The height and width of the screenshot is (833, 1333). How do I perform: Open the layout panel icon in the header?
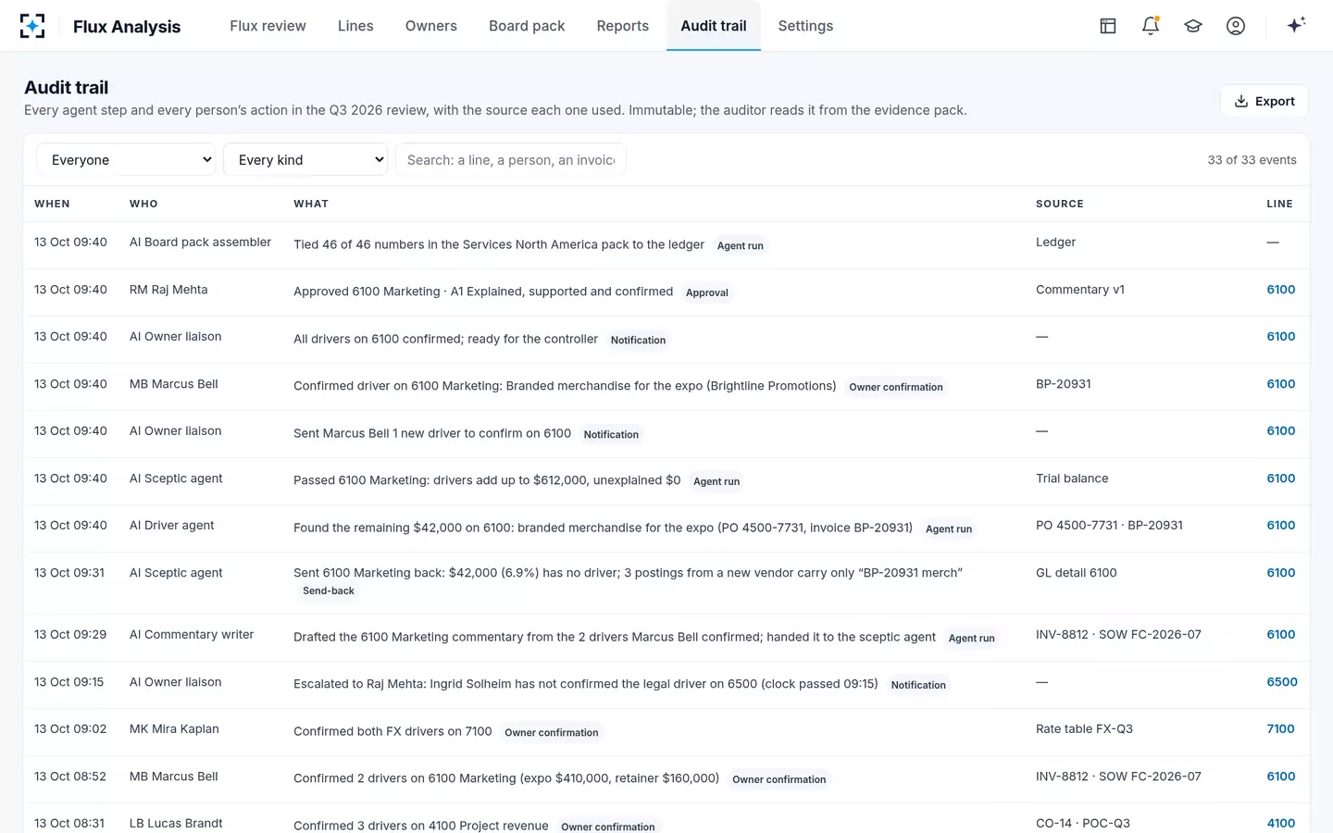pyautogui.click(x=1108, y=26)
